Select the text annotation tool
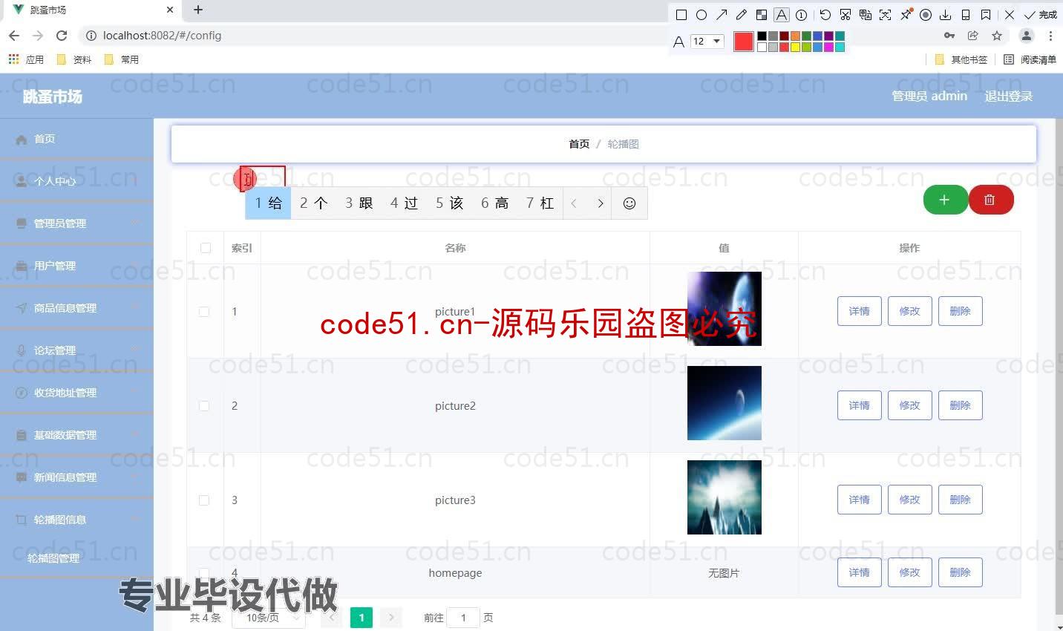Viewport: 1063px width, 631px height. [x=782, y=15]
